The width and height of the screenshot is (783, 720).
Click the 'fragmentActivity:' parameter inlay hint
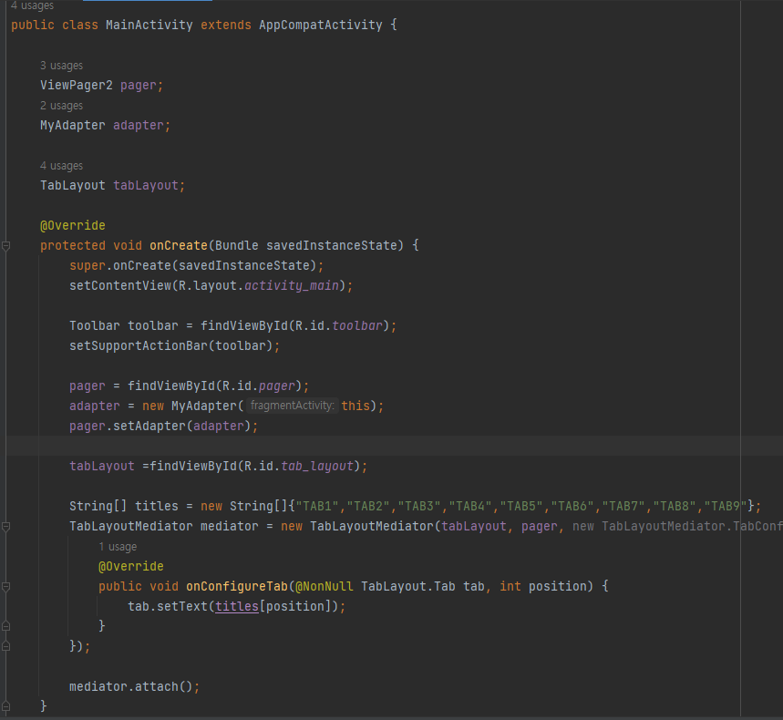click(x=292, y=406)
